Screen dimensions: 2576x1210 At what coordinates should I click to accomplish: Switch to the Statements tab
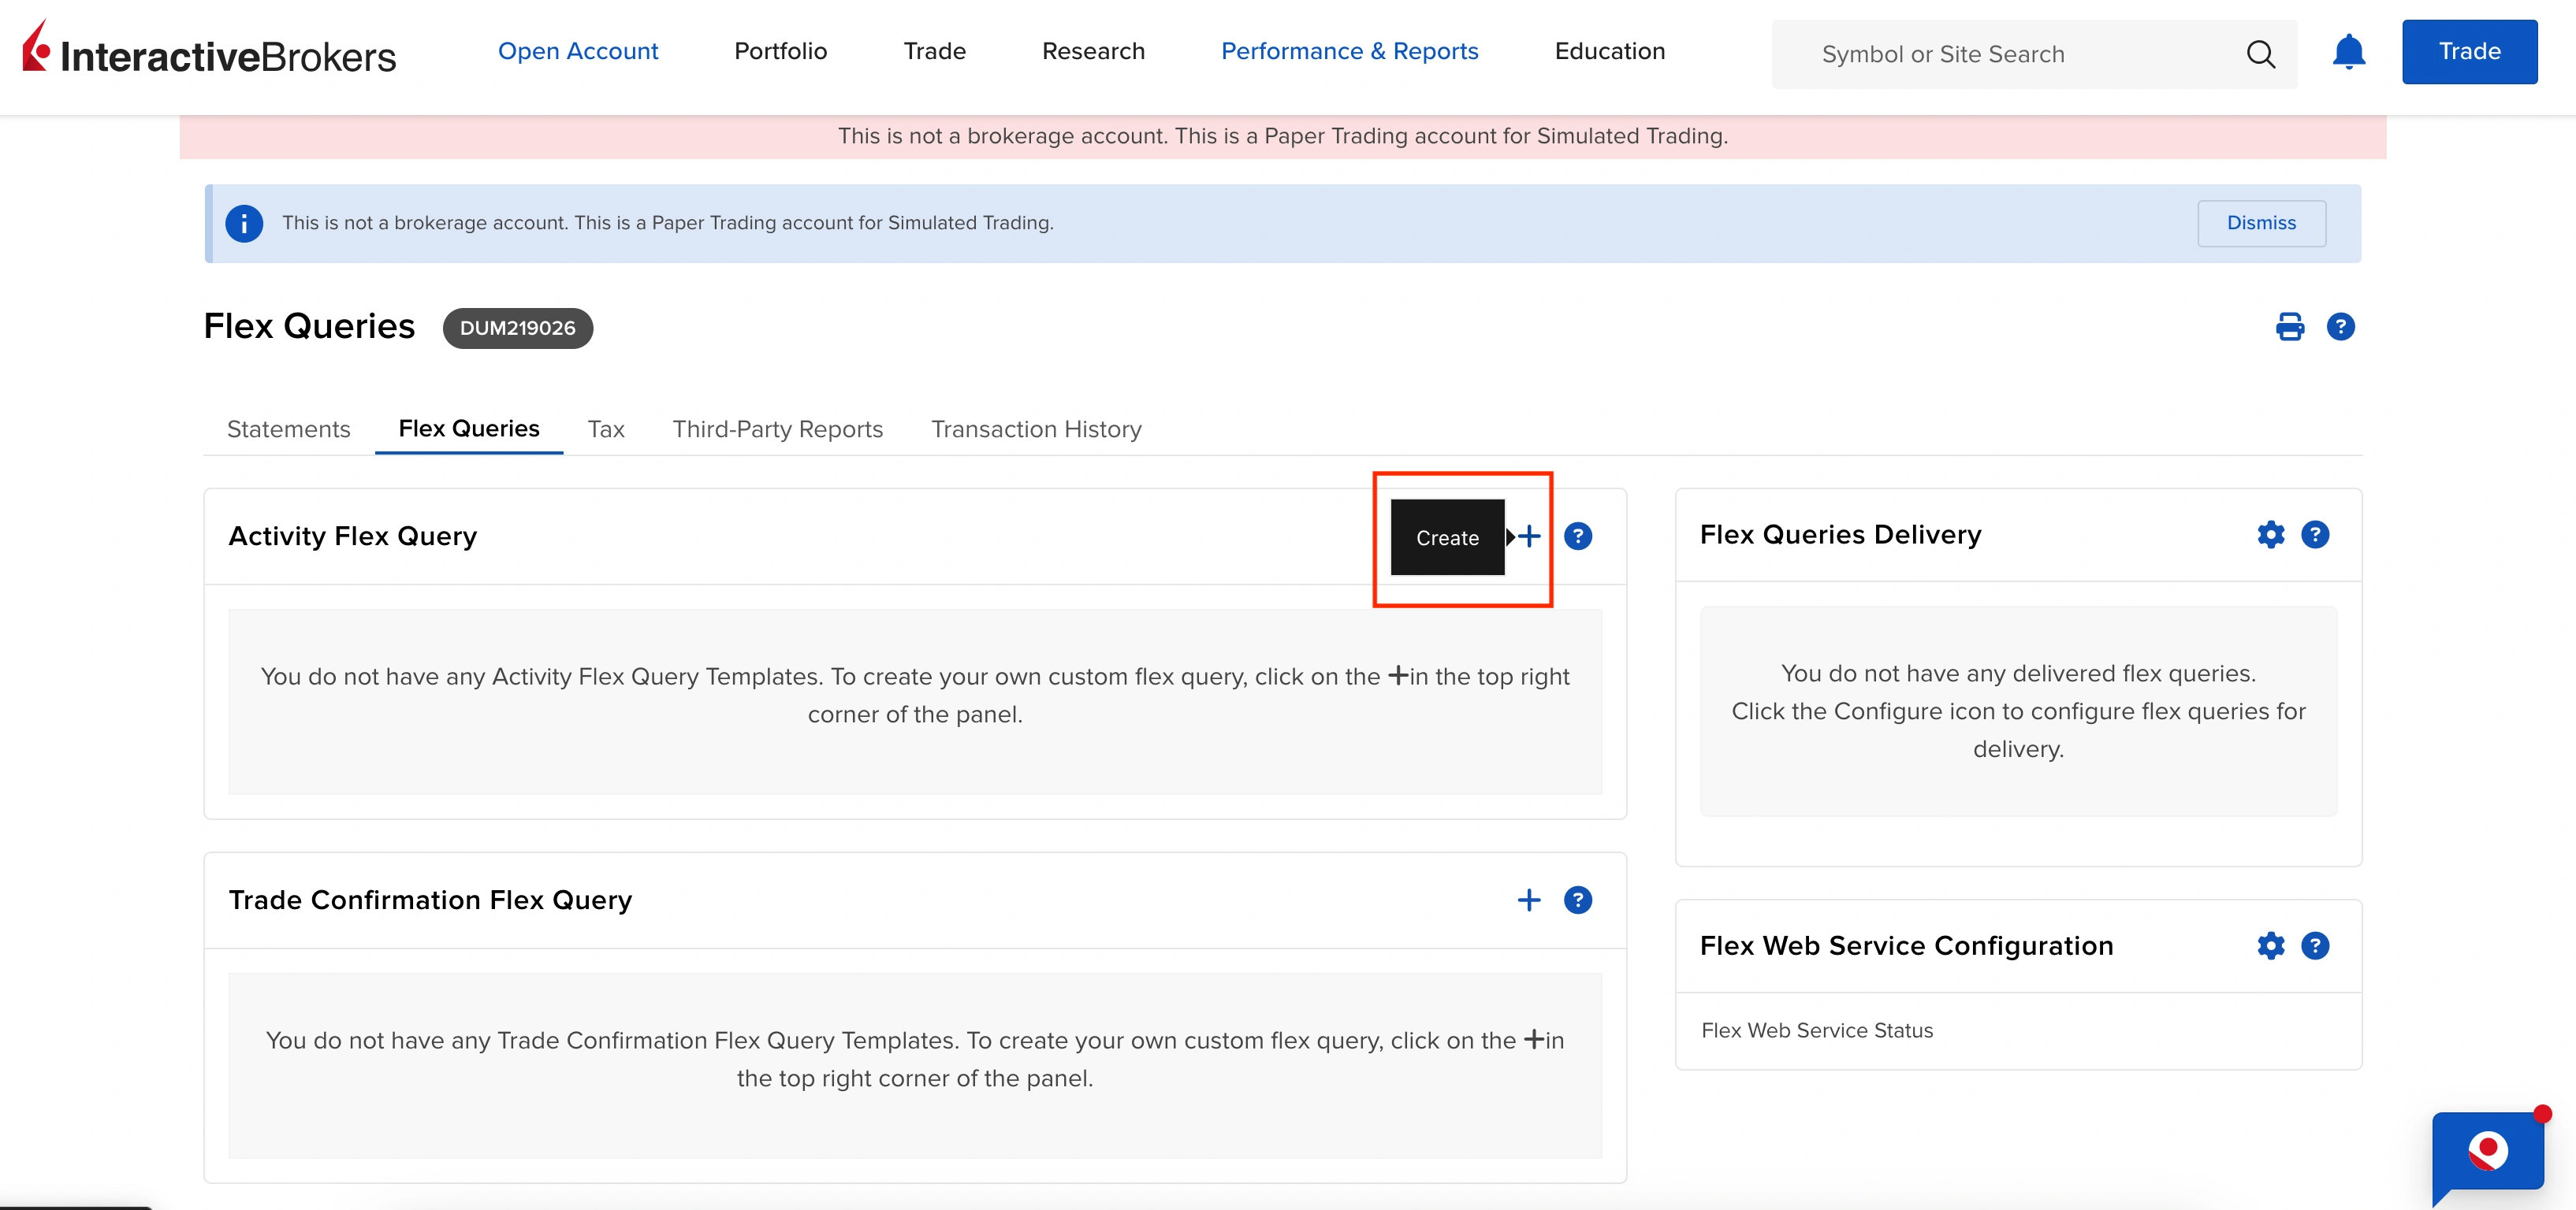click(288, 429)
